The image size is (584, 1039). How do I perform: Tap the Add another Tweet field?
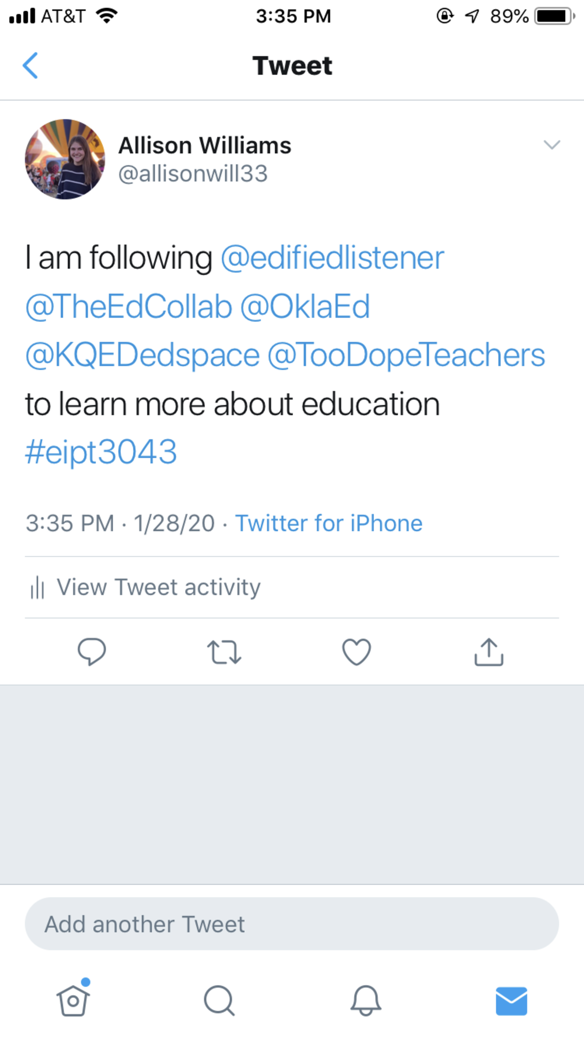[292, 924]
